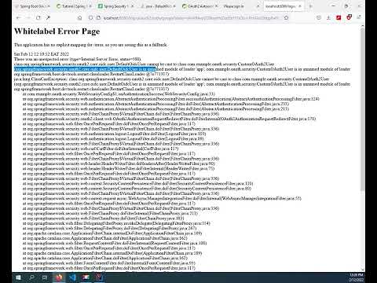Open Visual Studio Code from taskbar
The image size is (377, 283).
pyautogui.click(x=72, y=277)
